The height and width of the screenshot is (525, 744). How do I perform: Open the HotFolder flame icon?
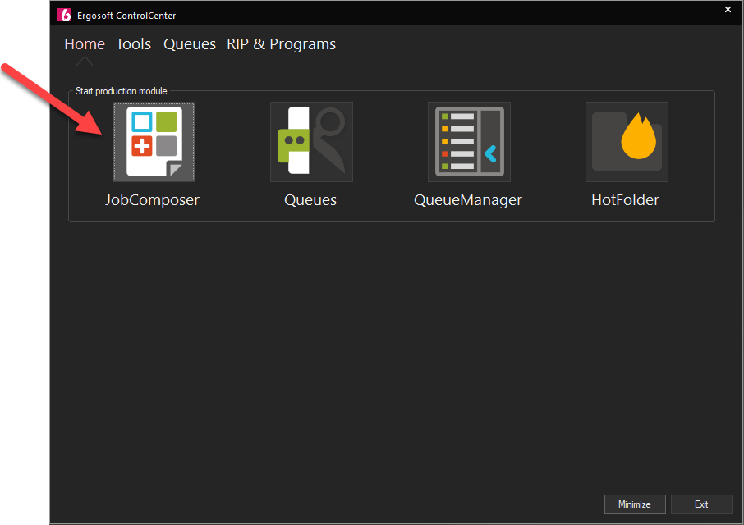[x=627, y=142]
